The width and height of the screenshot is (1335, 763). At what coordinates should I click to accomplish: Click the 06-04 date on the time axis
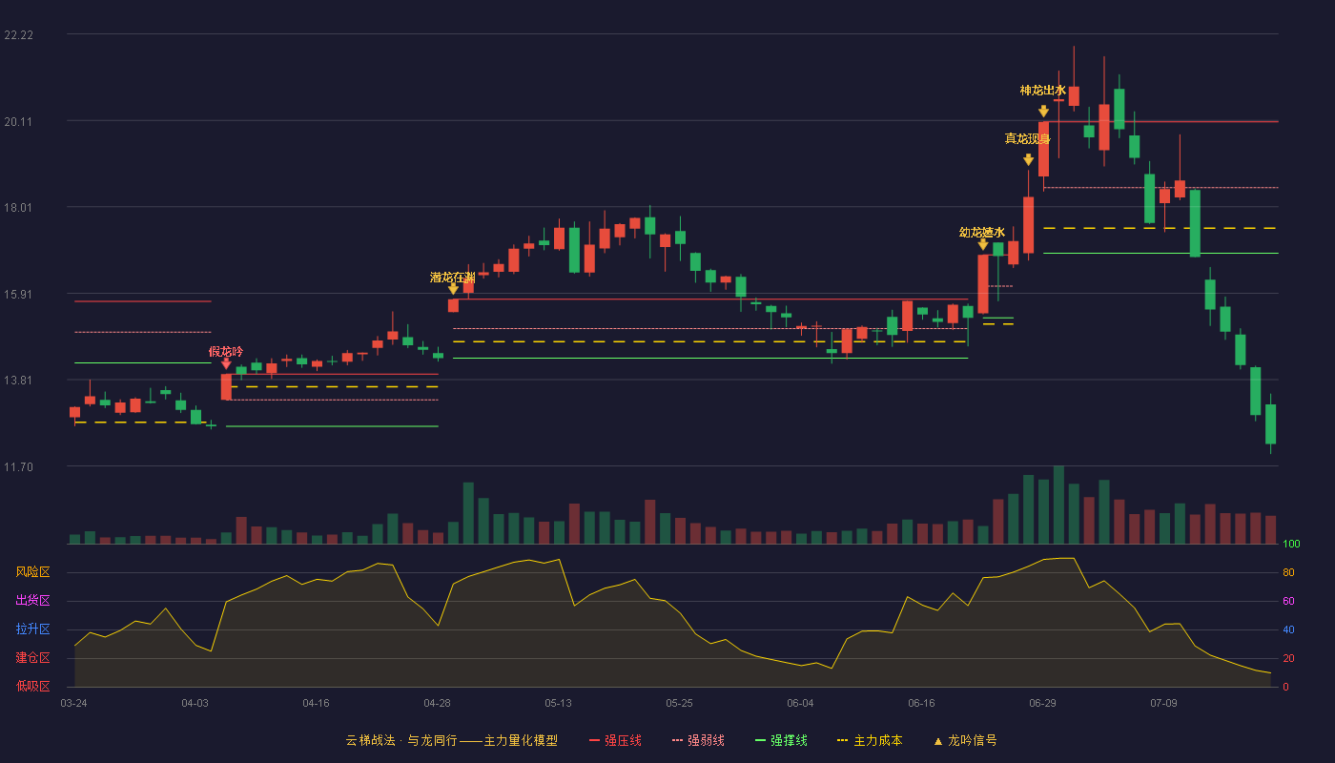[x=800, y=703]
